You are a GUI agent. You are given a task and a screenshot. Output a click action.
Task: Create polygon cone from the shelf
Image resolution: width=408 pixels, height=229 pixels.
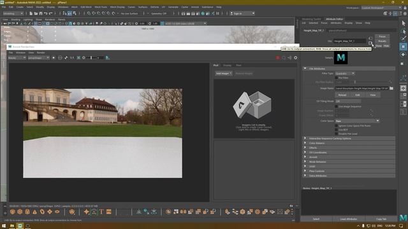point(34,212)
